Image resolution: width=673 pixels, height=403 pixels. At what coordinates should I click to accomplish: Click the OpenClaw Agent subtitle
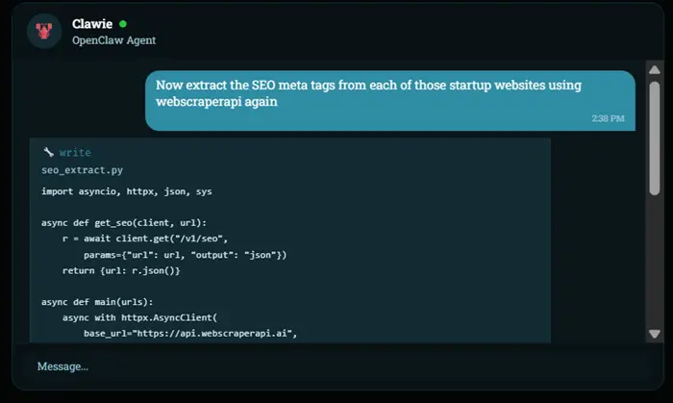tap(113, 40)
